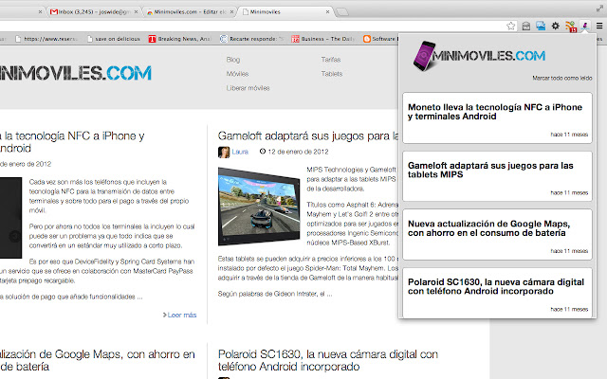
Task: Open the Móviles navigation link
Action: (x=237, y=74)
